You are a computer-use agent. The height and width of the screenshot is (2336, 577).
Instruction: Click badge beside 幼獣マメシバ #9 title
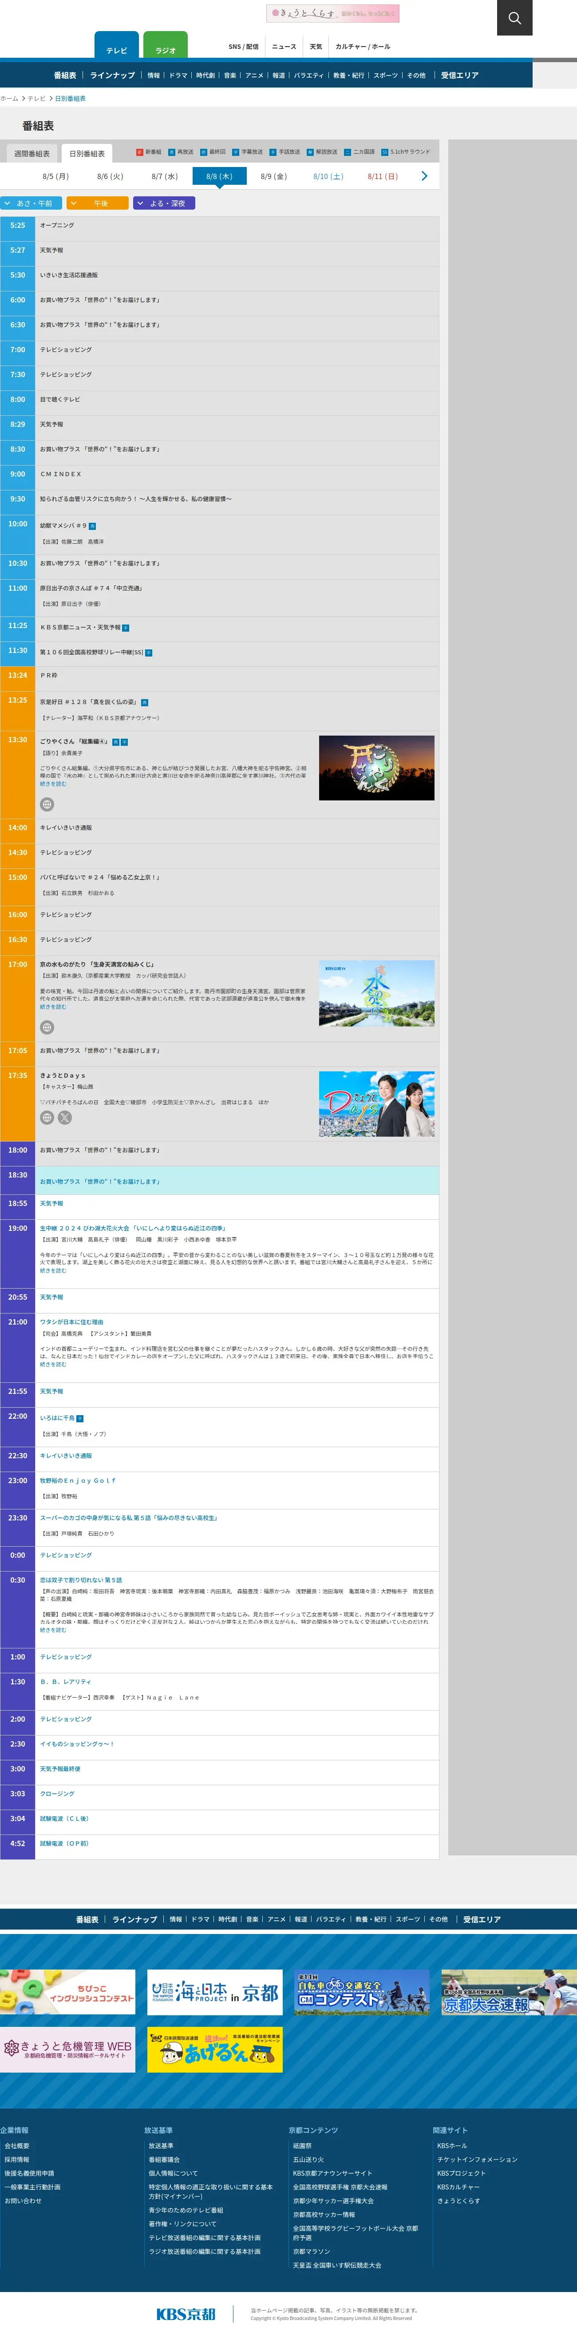coord(92,526)
